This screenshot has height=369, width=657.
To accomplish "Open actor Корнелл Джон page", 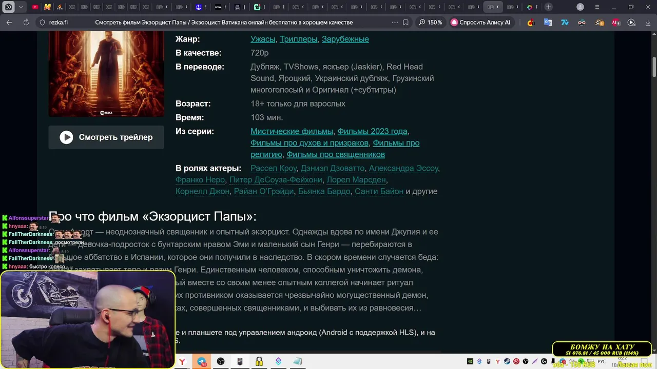I will click(202, 191).
